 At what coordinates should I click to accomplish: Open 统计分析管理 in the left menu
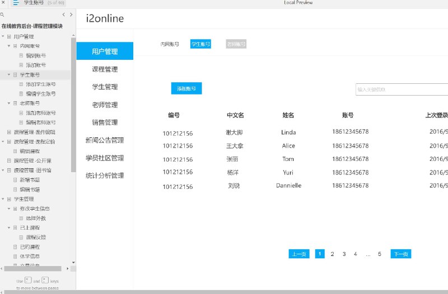tap(105, 176)
